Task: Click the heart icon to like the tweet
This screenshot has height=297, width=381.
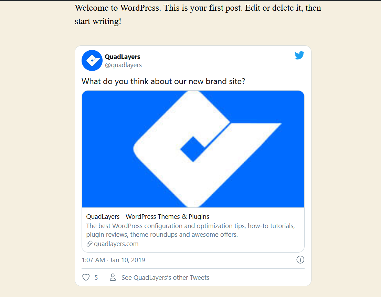Action: click(x=85, y=277)
